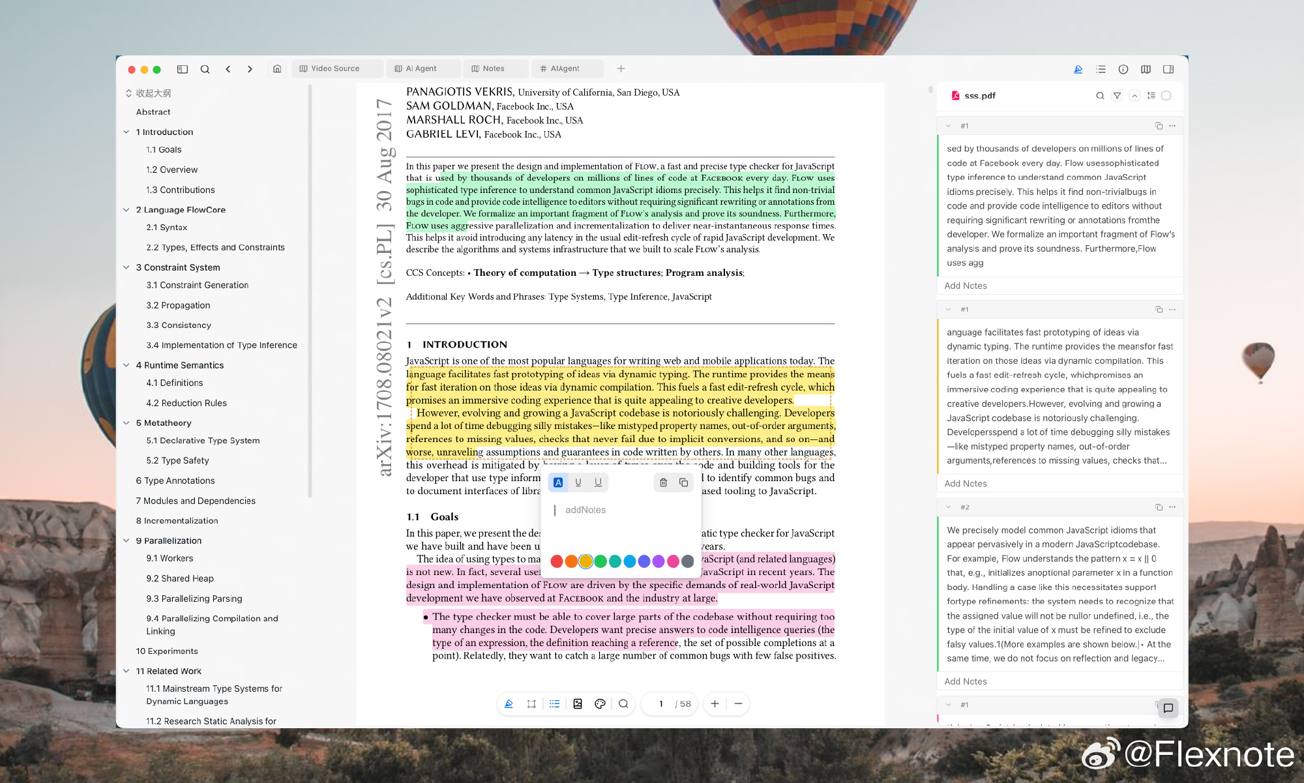This screenshot has width=1304, height=783.
Task: Open more options on the #2 note card
Action: [1172, 507]
